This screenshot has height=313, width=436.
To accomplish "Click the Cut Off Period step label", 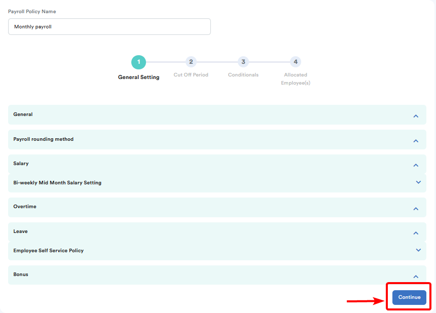I will click(191, 75).
